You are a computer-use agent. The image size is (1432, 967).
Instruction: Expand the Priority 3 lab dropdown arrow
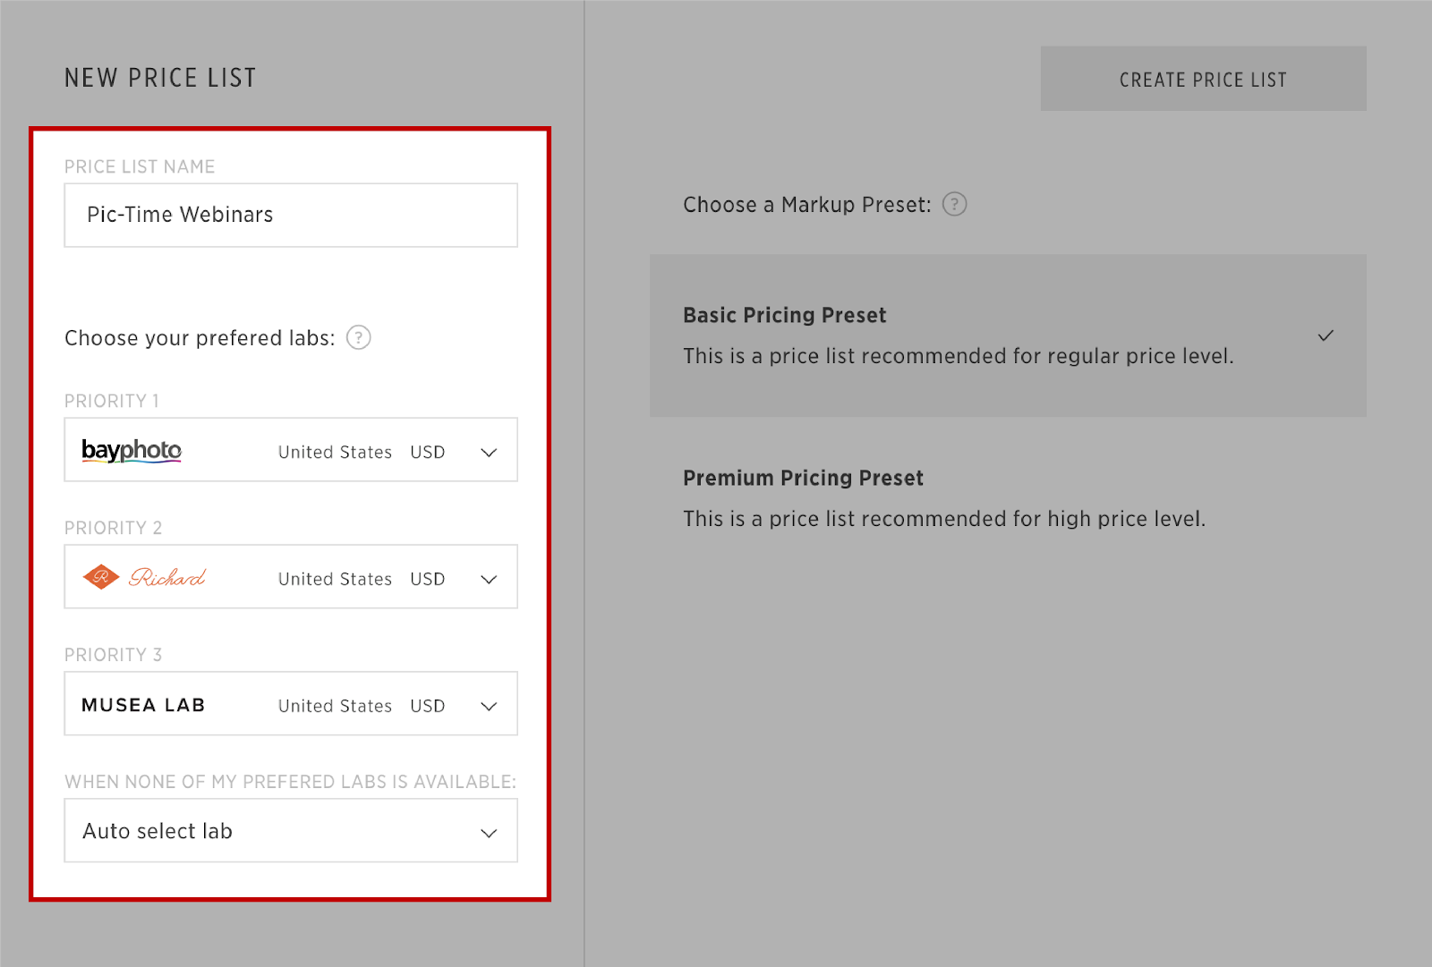pyautogui.click(x=489, y=707)
